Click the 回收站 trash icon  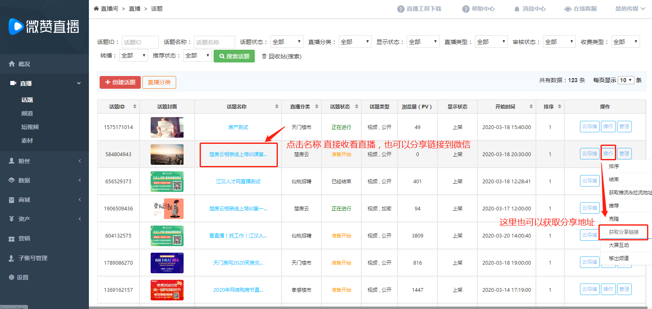[264, 56]
